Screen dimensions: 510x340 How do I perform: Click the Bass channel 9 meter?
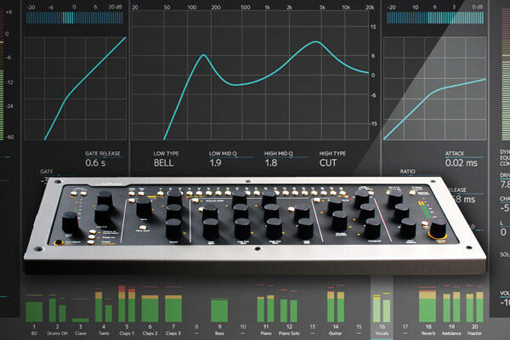(x=218, y=309)
